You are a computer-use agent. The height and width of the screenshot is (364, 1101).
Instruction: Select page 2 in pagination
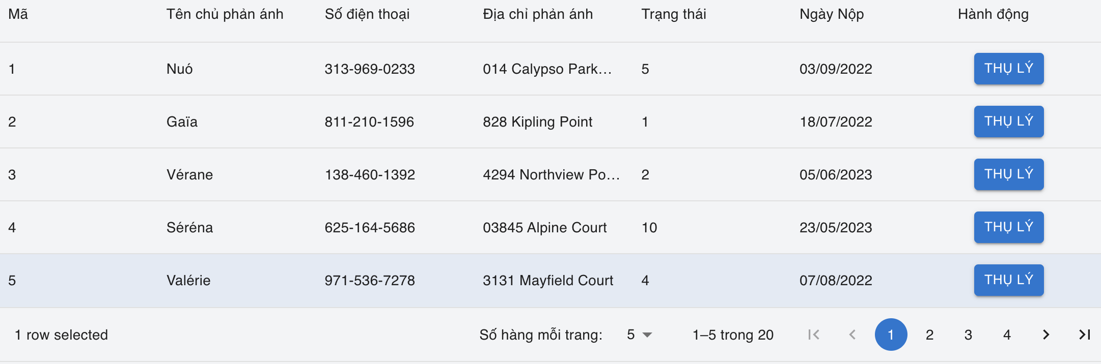(x=929, y=335)
